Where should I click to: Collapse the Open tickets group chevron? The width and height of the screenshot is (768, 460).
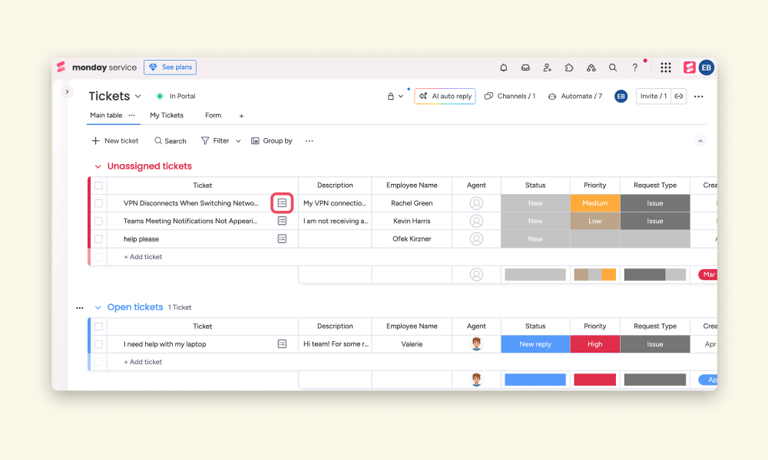coord(98,307)
